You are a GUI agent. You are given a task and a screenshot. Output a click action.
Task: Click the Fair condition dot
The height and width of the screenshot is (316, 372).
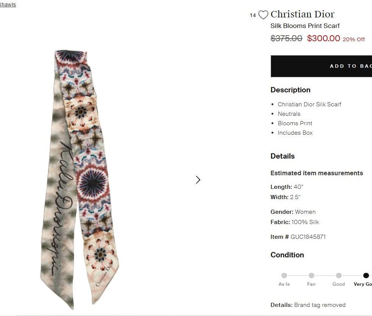point(311,276)
